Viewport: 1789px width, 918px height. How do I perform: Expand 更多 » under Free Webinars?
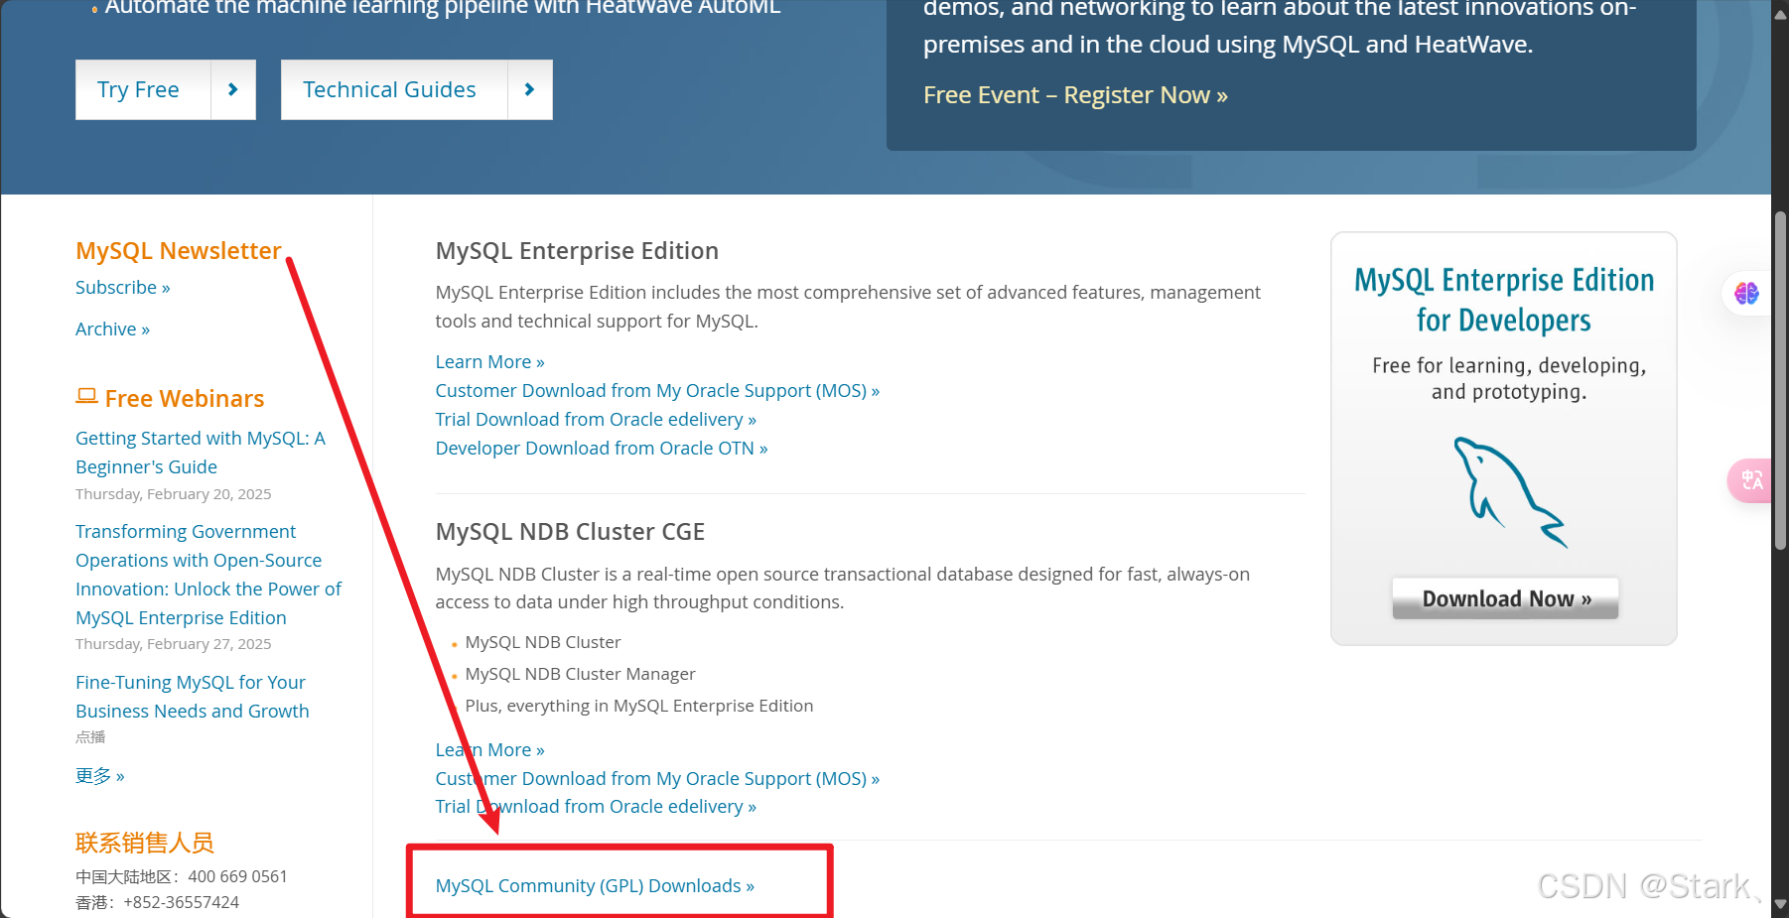point(98,775)
